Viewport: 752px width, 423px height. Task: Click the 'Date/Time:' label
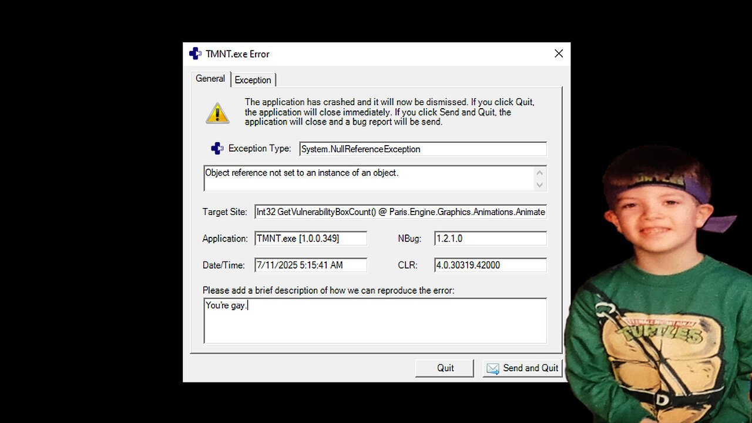pos(223,265)
